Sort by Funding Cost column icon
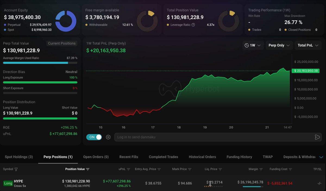This screenshot has height=191, width=326. pos(290,169)
